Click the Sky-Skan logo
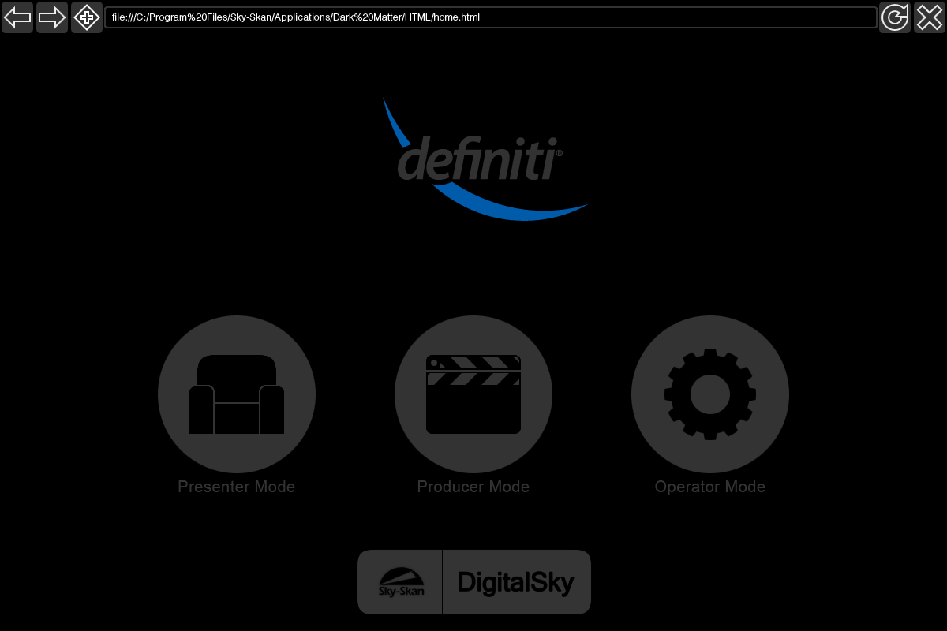947x631 pixels. [400, 582]
